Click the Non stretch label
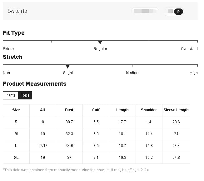Viewport: 204px width, 181px height. (x=6, y=73)
